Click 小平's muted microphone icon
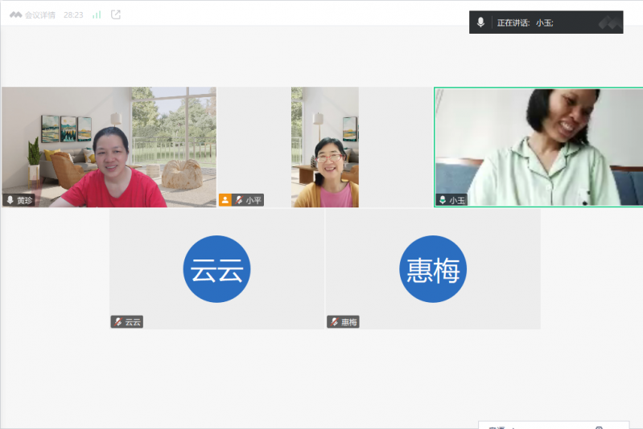 (x=239, y=200)
